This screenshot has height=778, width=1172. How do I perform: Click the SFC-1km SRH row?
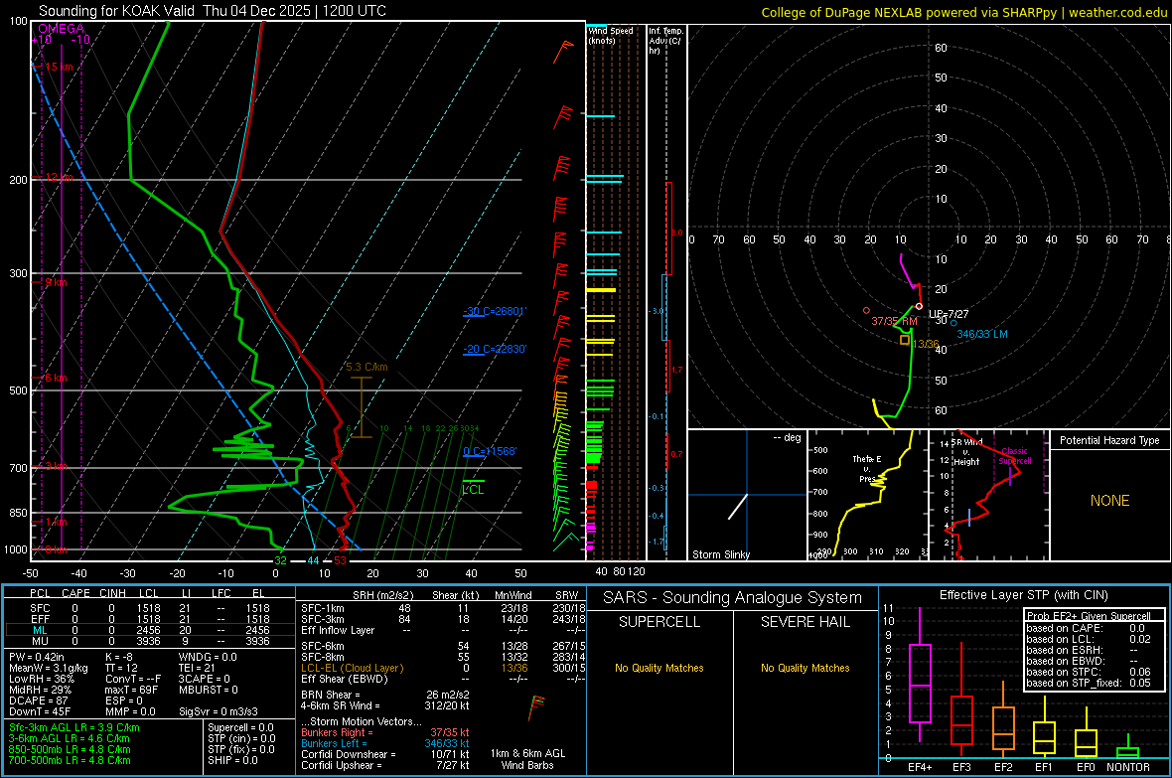click(x=443, y=608)
